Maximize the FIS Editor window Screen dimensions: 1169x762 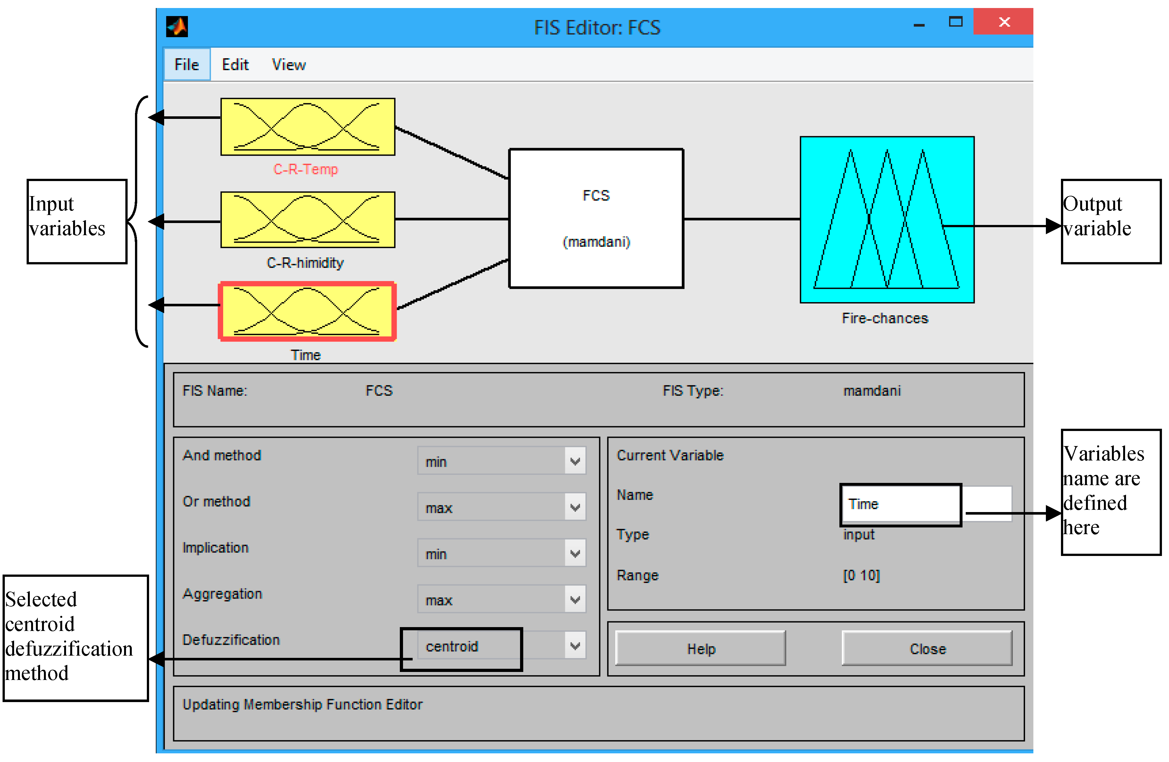(x=955, y=22)
